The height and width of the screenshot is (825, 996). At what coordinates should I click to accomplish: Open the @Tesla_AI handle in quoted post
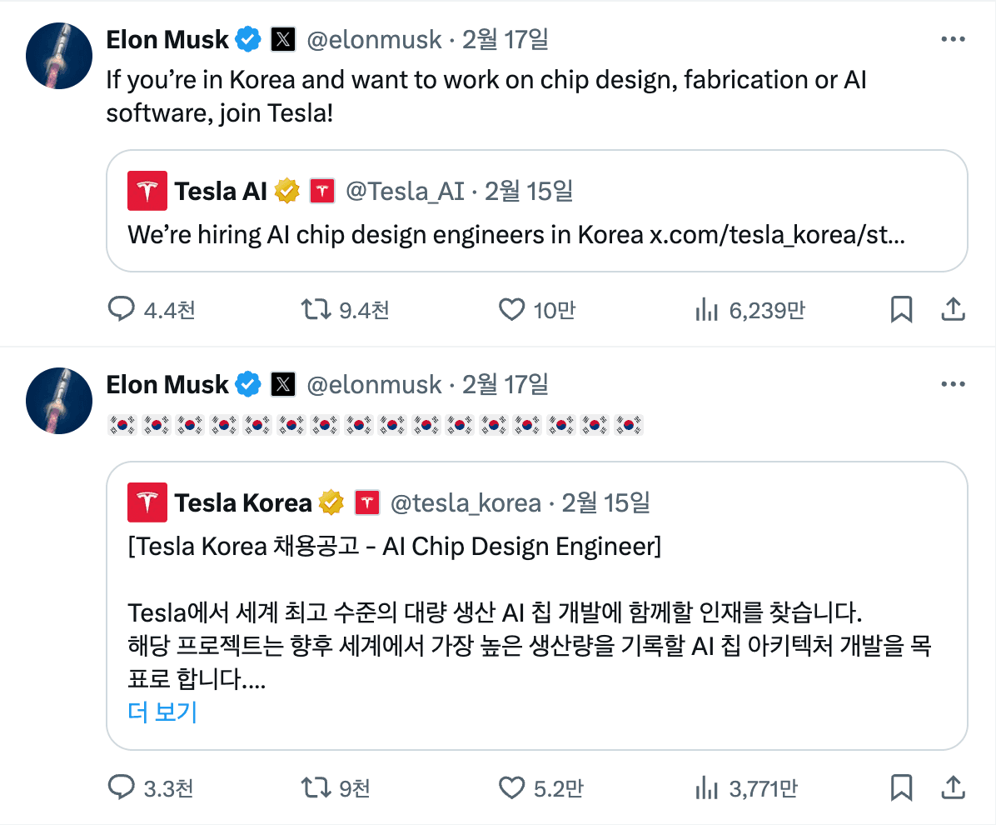pos(405,192)
